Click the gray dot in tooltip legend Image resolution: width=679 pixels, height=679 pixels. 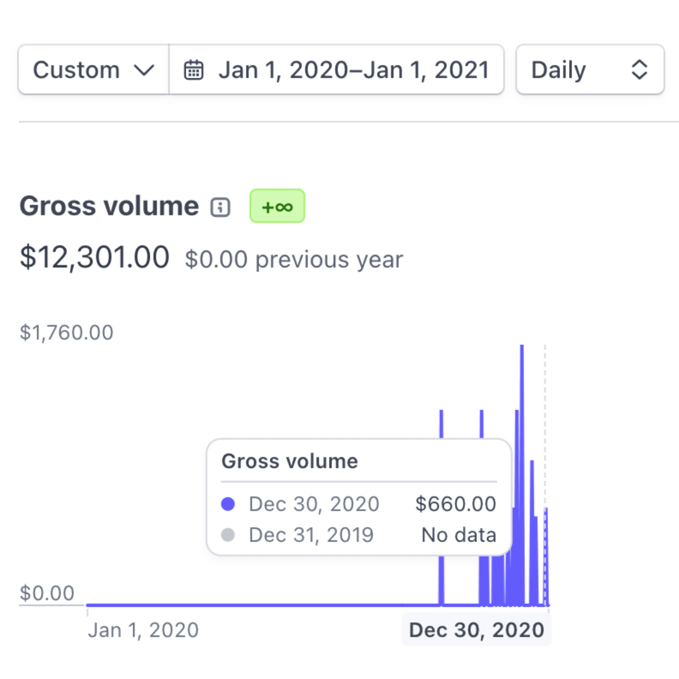[228, 535]
